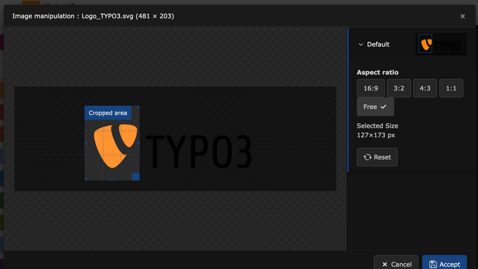Select the 16:9 aspect ratio

click(370, 88)
